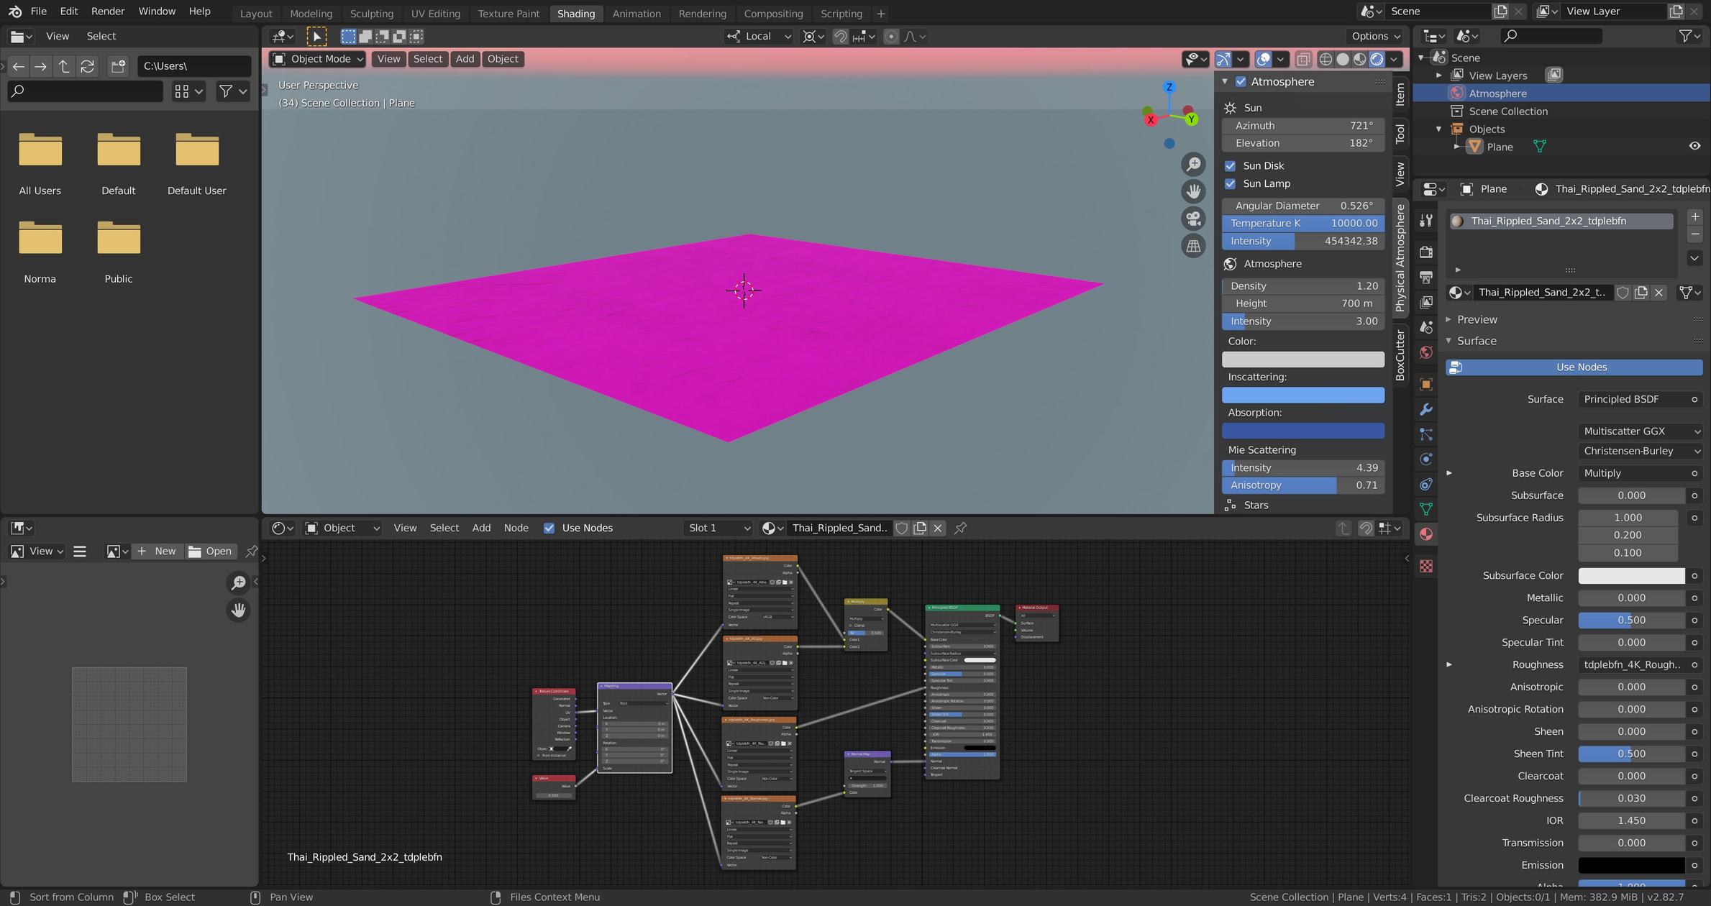Create new directory in file browser
The width and height of the screenshot is (1711, 906).
119,66
